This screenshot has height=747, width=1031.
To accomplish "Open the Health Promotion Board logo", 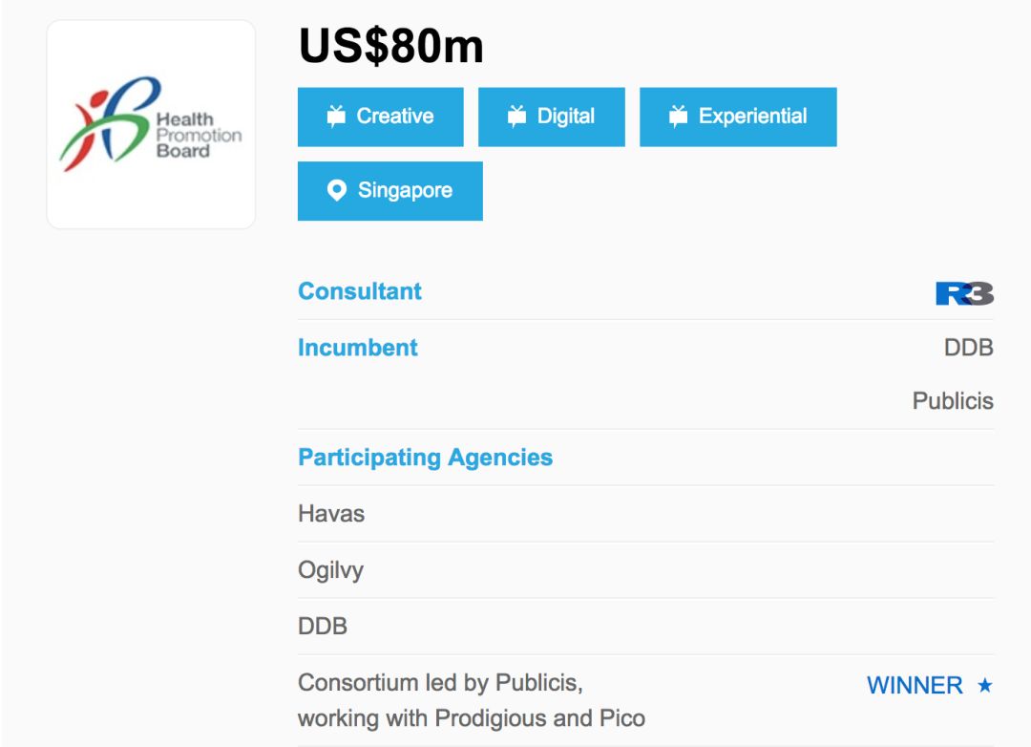I will [151, 124].
